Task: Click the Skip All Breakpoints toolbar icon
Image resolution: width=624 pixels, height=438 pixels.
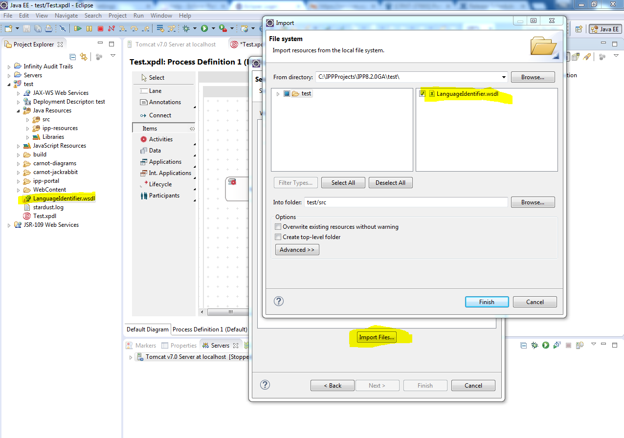Action: pyautogui.click(x=63, y=29)
